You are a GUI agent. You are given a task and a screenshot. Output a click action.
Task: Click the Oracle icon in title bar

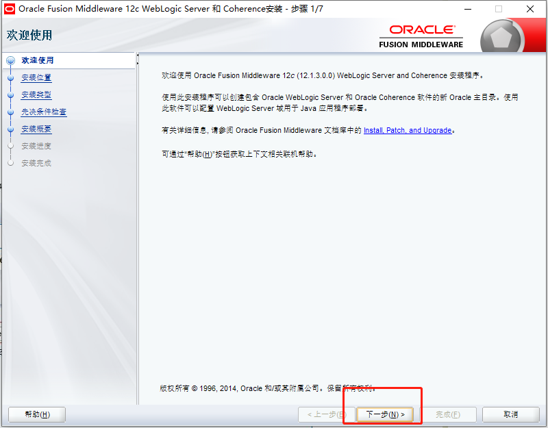(10, 9)
